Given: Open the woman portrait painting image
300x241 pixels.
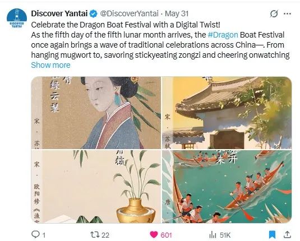Looking at the screenshot, I should click(x=96, y=113).
